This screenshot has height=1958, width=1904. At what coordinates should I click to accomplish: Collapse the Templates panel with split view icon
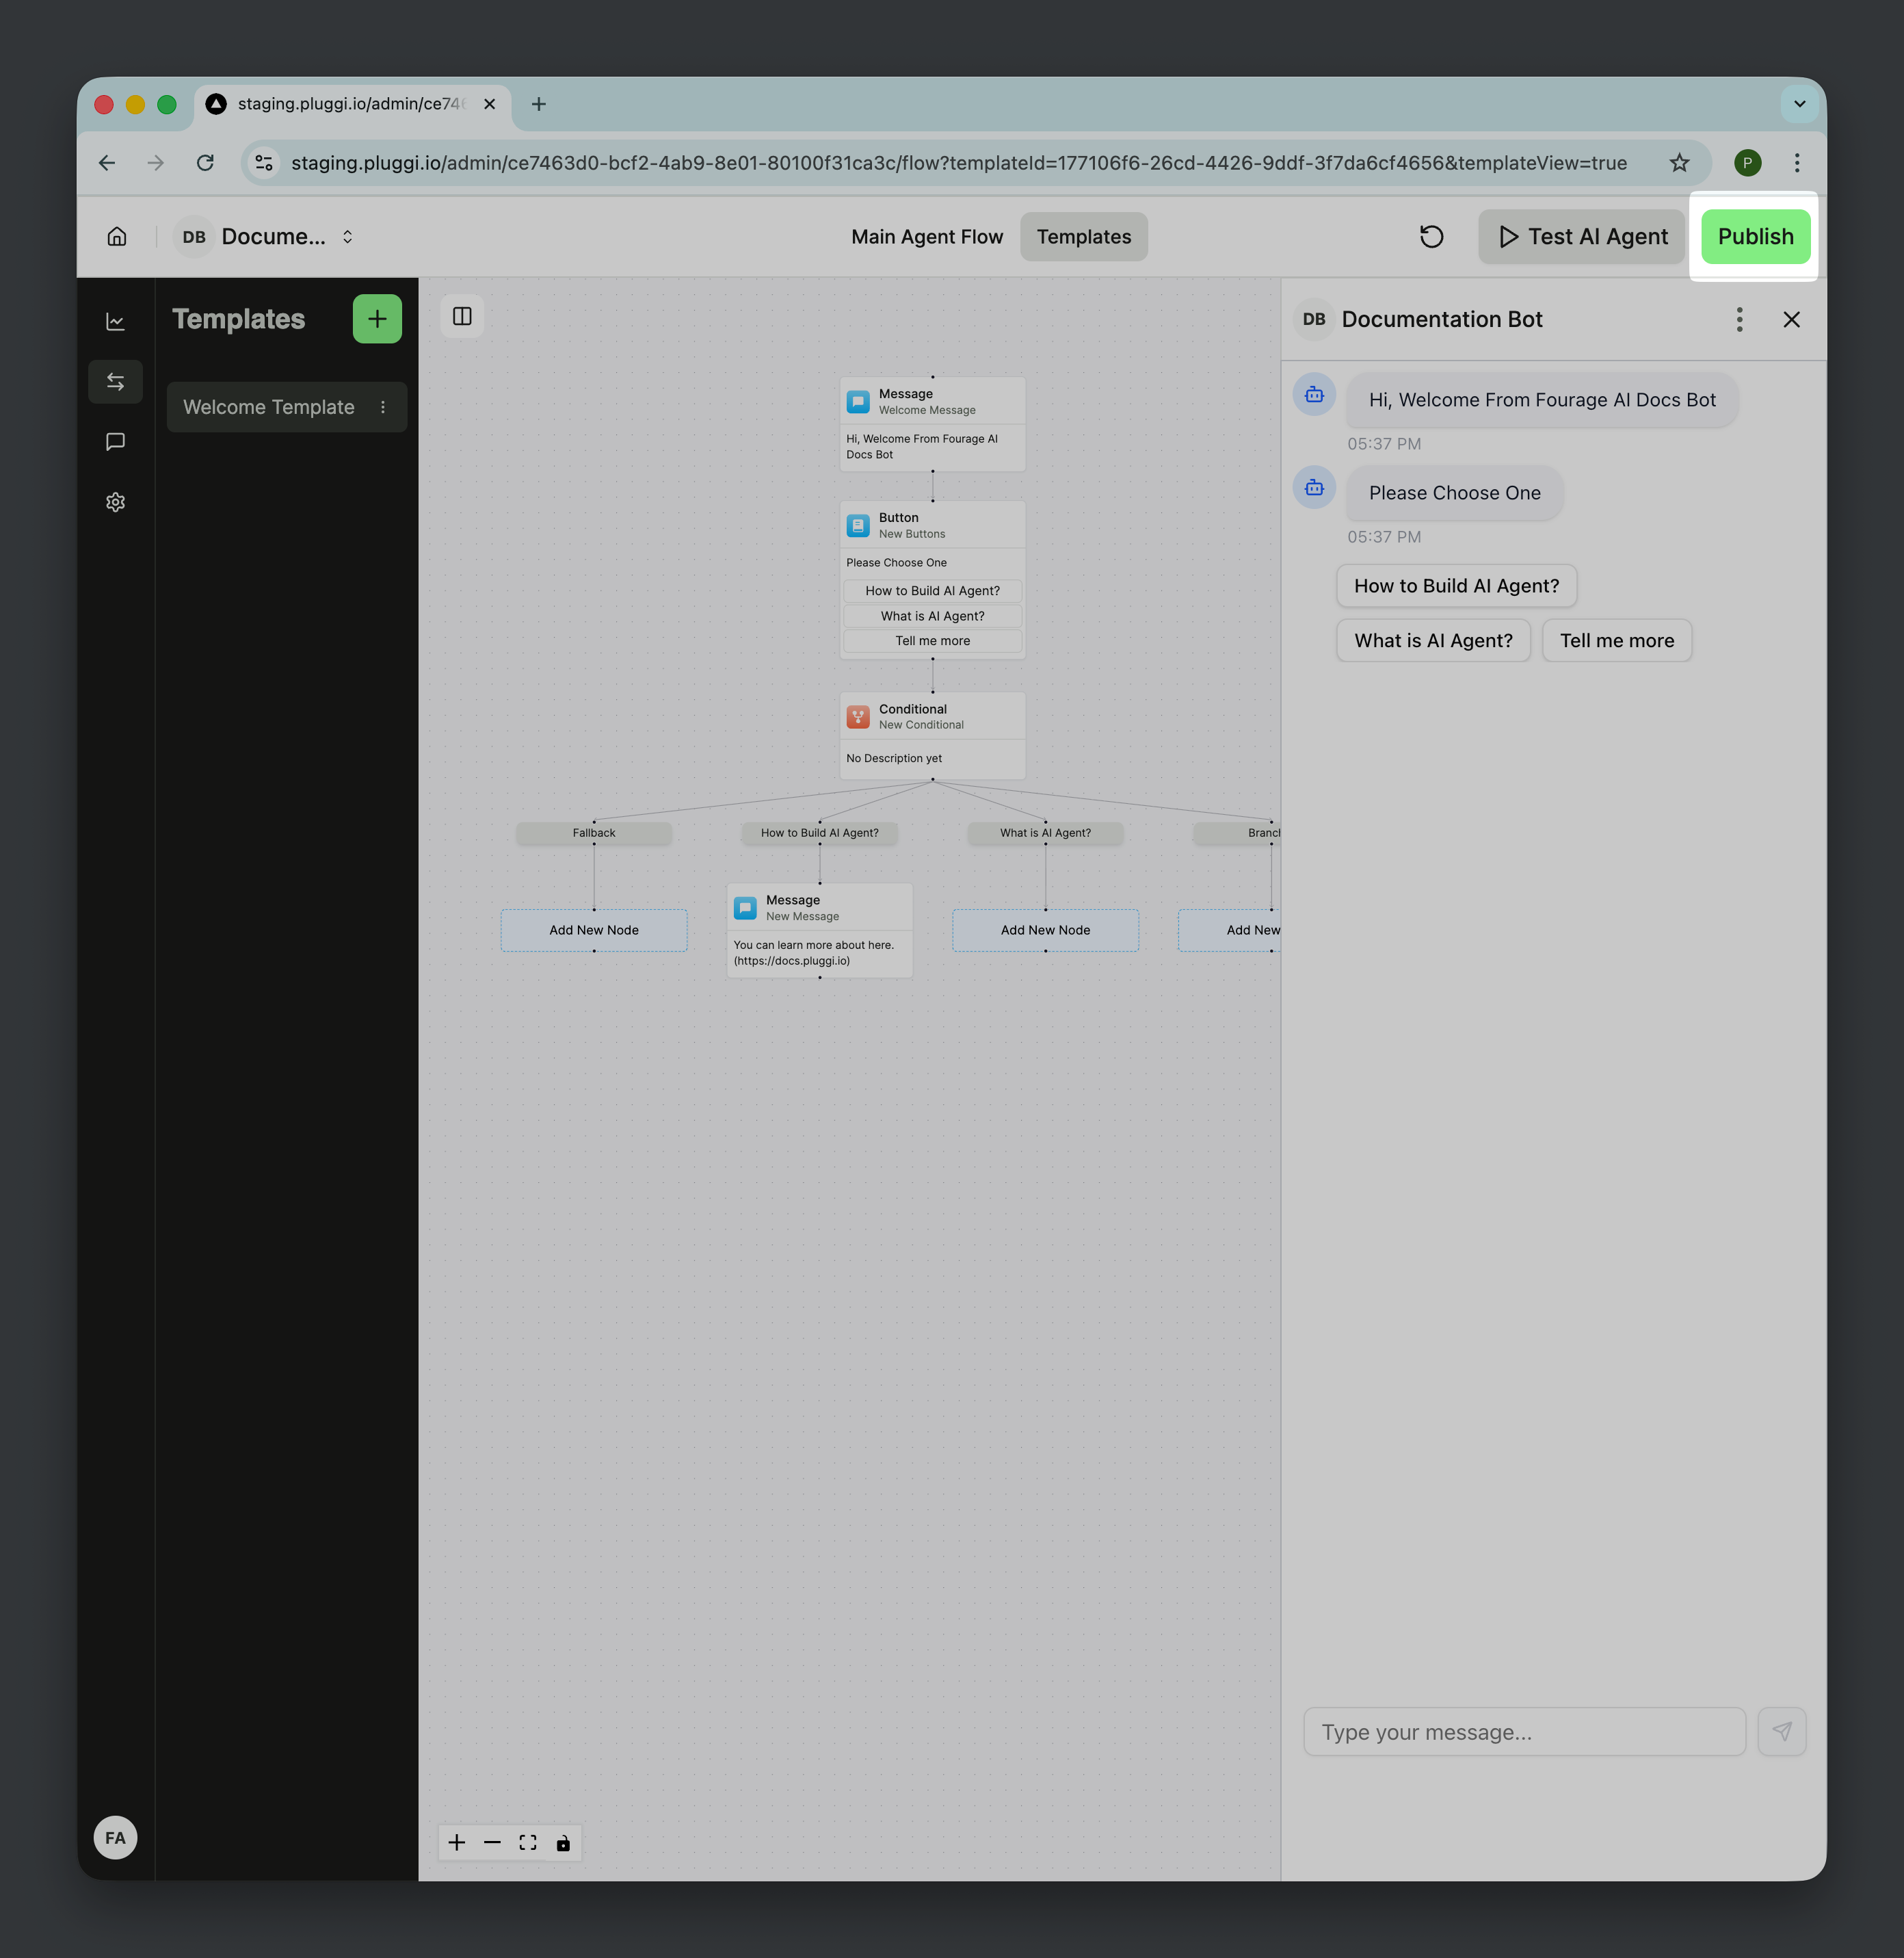tap(462, 316)
